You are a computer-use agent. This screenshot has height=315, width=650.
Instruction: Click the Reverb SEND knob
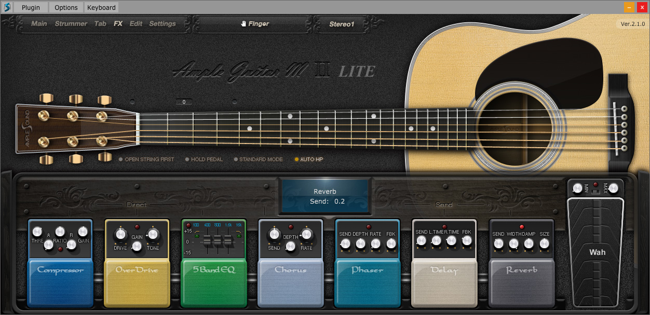(498, 243)
